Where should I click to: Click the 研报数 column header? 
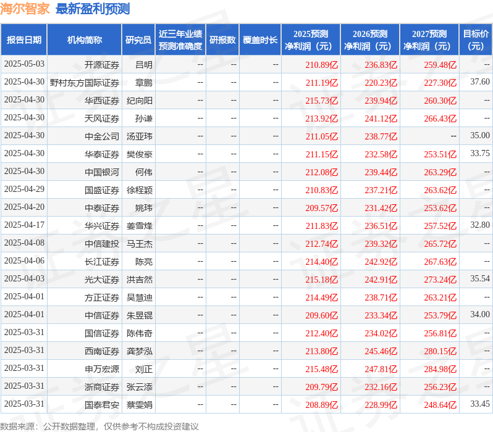(222, 40)
